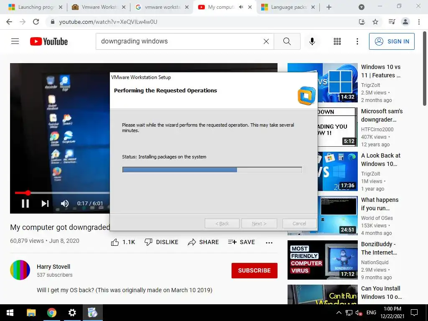Viewport: 428px width, 321px height.
Task: Subscribe to Harry Stovell
Action: coord(255,270)
